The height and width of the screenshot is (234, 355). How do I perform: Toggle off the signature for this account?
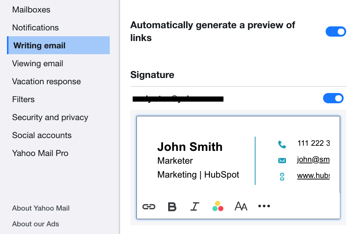(x=333, y=98)
